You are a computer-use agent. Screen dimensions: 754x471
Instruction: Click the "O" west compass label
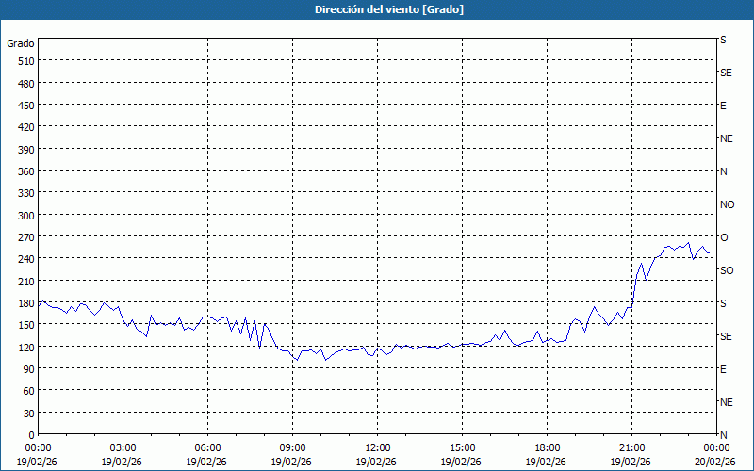(x=724, y=237)
